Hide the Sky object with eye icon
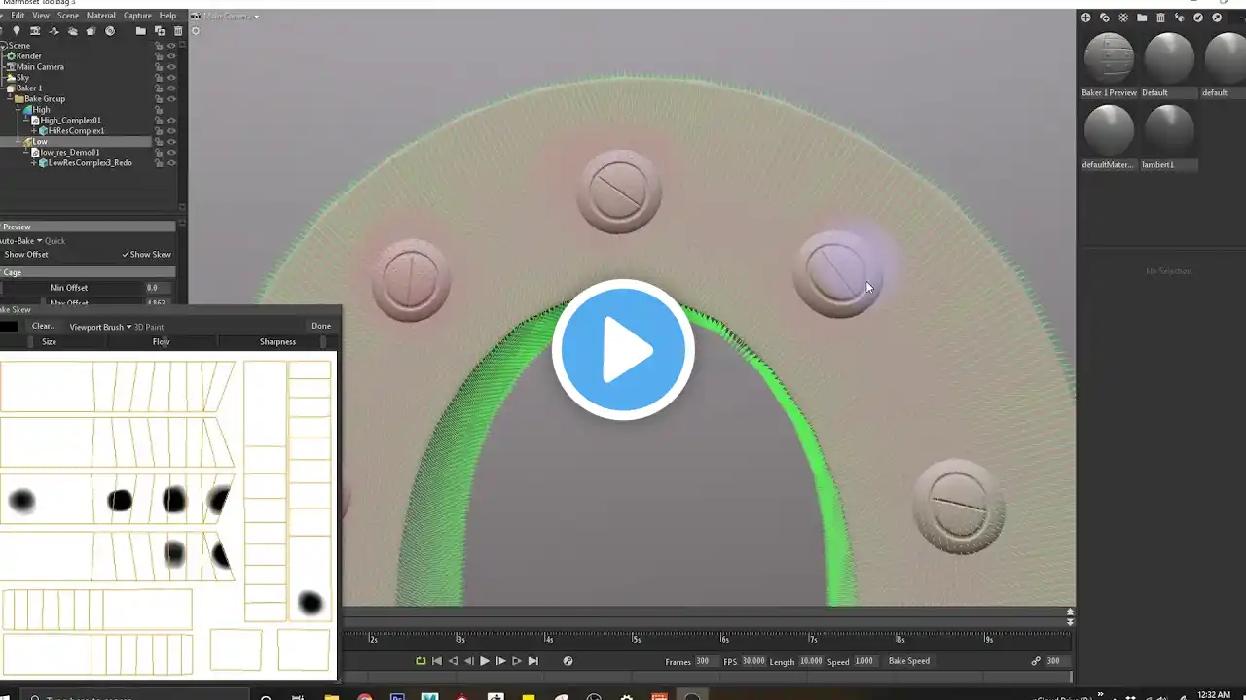1246x700 pixels. point(171,78)
